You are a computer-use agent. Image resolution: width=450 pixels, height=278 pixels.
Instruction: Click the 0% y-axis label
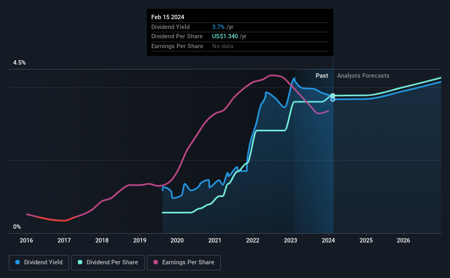coord(17,227)
